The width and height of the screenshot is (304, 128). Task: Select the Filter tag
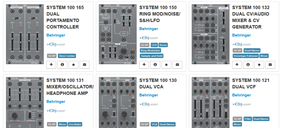[x=248, y=119]
